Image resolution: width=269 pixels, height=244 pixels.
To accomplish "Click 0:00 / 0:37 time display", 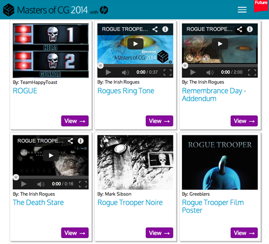I will 147,72.
